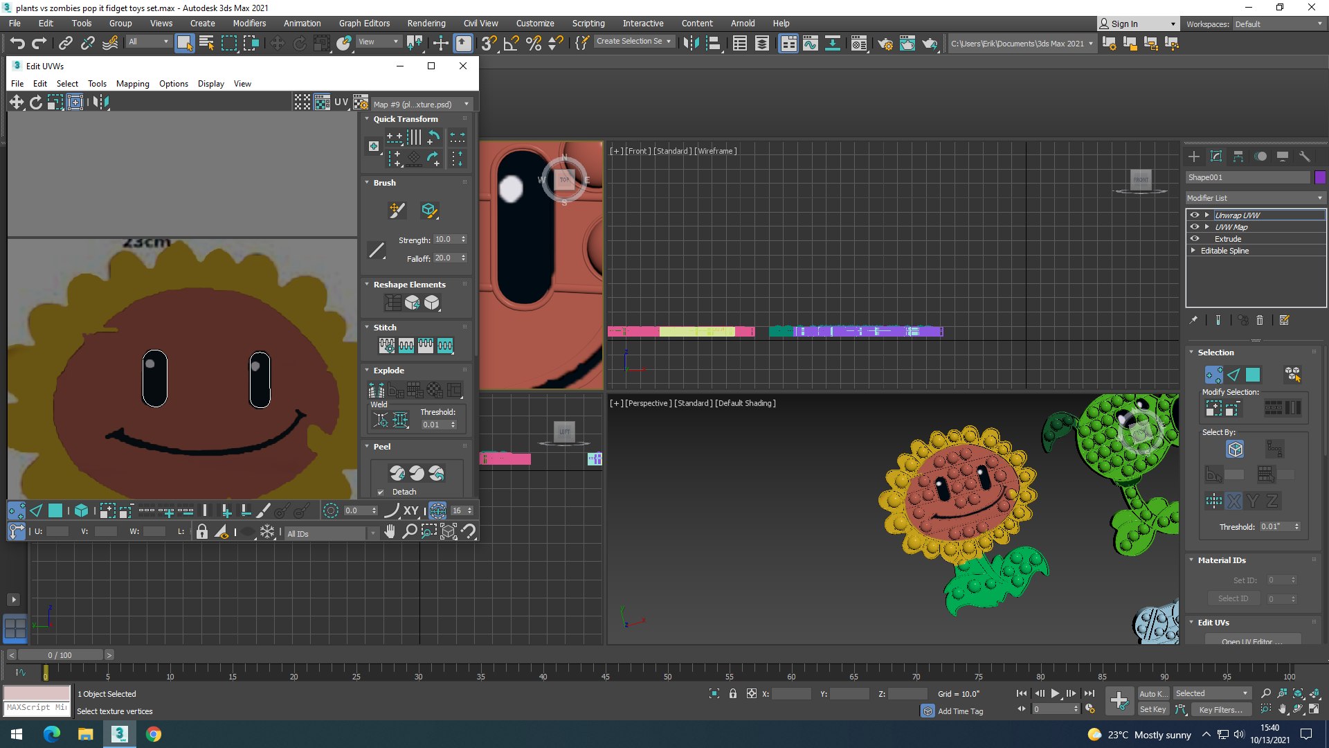
Task: Open the Modifier List dropdown
Action: click(1254, 198)
